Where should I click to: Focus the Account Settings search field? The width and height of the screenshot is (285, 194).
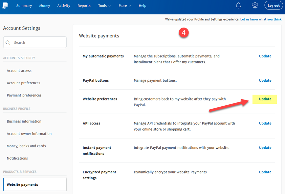click(35, 42)
